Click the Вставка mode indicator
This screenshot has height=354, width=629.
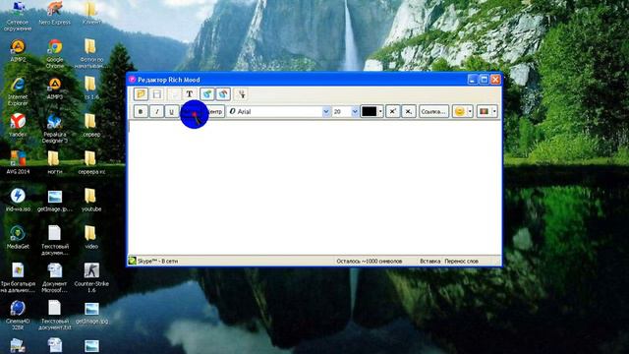[x=430, y=262]
